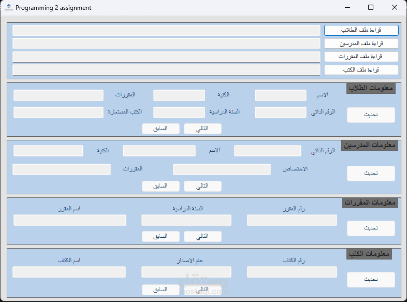Focus the رقم الكتاب field

click(x=292, y=272)
